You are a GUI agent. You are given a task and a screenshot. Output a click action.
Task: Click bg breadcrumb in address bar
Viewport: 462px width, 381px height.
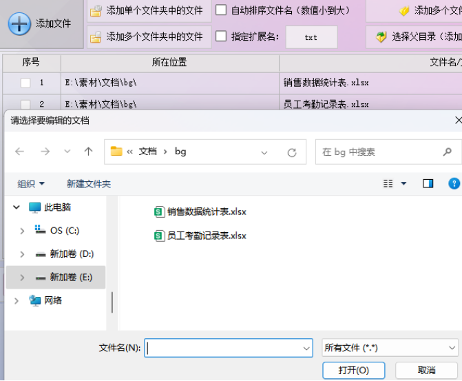click(x=180, y=152)
